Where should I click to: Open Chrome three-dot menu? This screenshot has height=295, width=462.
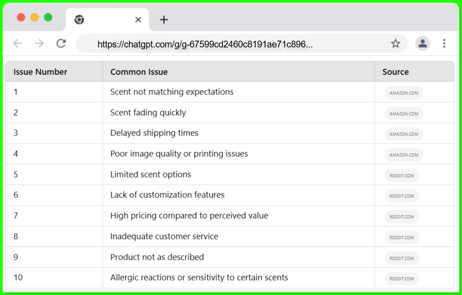(444, 43)
